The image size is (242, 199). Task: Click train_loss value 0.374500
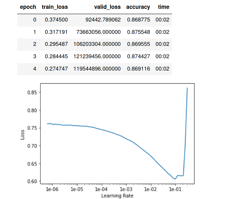(x=56, y=20)
